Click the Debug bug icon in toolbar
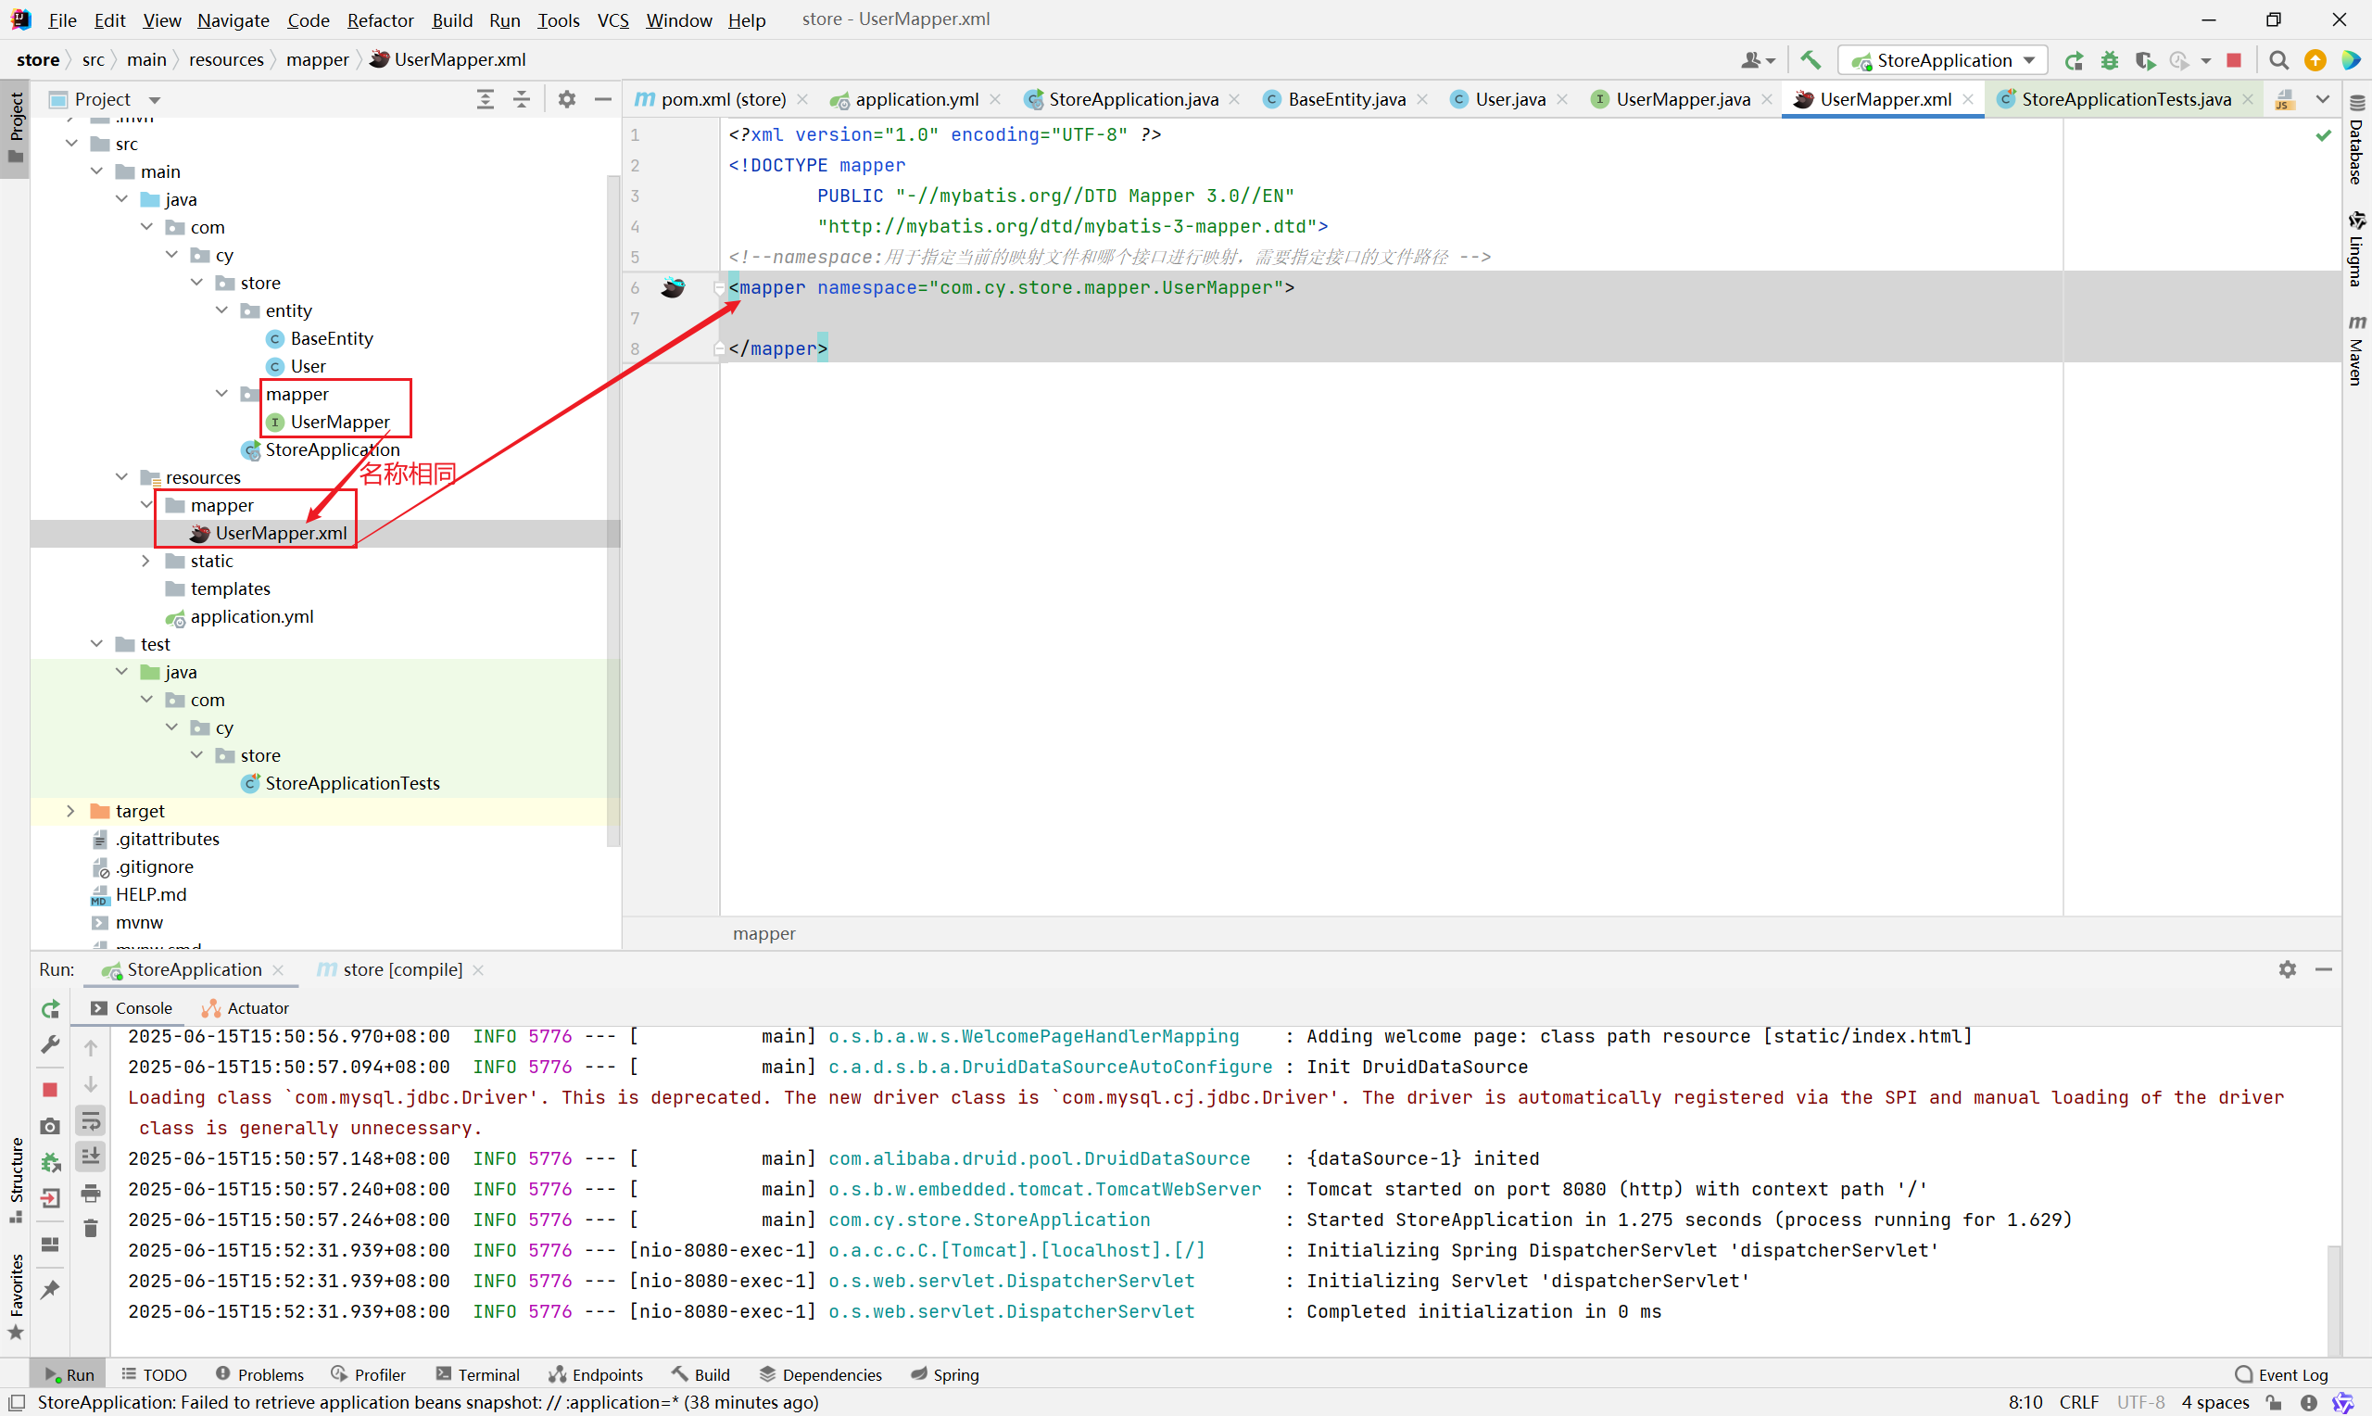This screenshot has width=2372, height=1416. 2110,60
